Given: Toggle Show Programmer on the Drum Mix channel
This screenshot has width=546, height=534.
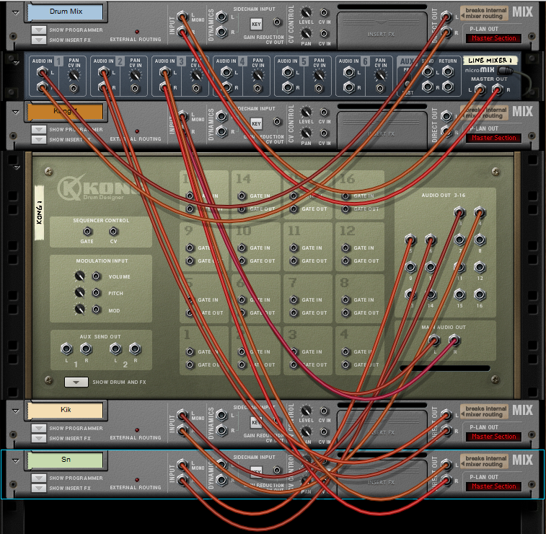Looking at the screenshot, I should click(39, 30).
